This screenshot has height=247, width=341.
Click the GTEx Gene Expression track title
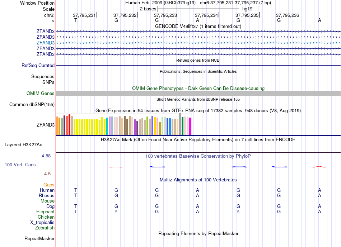[198, 110]
